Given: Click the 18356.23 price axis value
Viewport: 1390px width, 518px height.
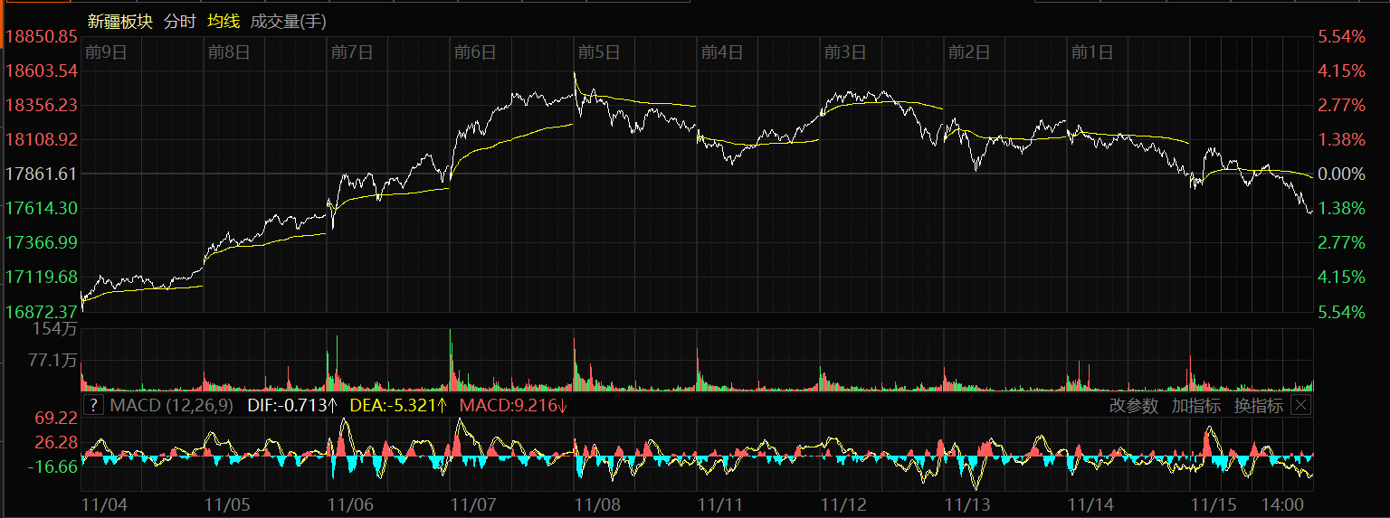Looking at the screenshot, I should [42, 105].
